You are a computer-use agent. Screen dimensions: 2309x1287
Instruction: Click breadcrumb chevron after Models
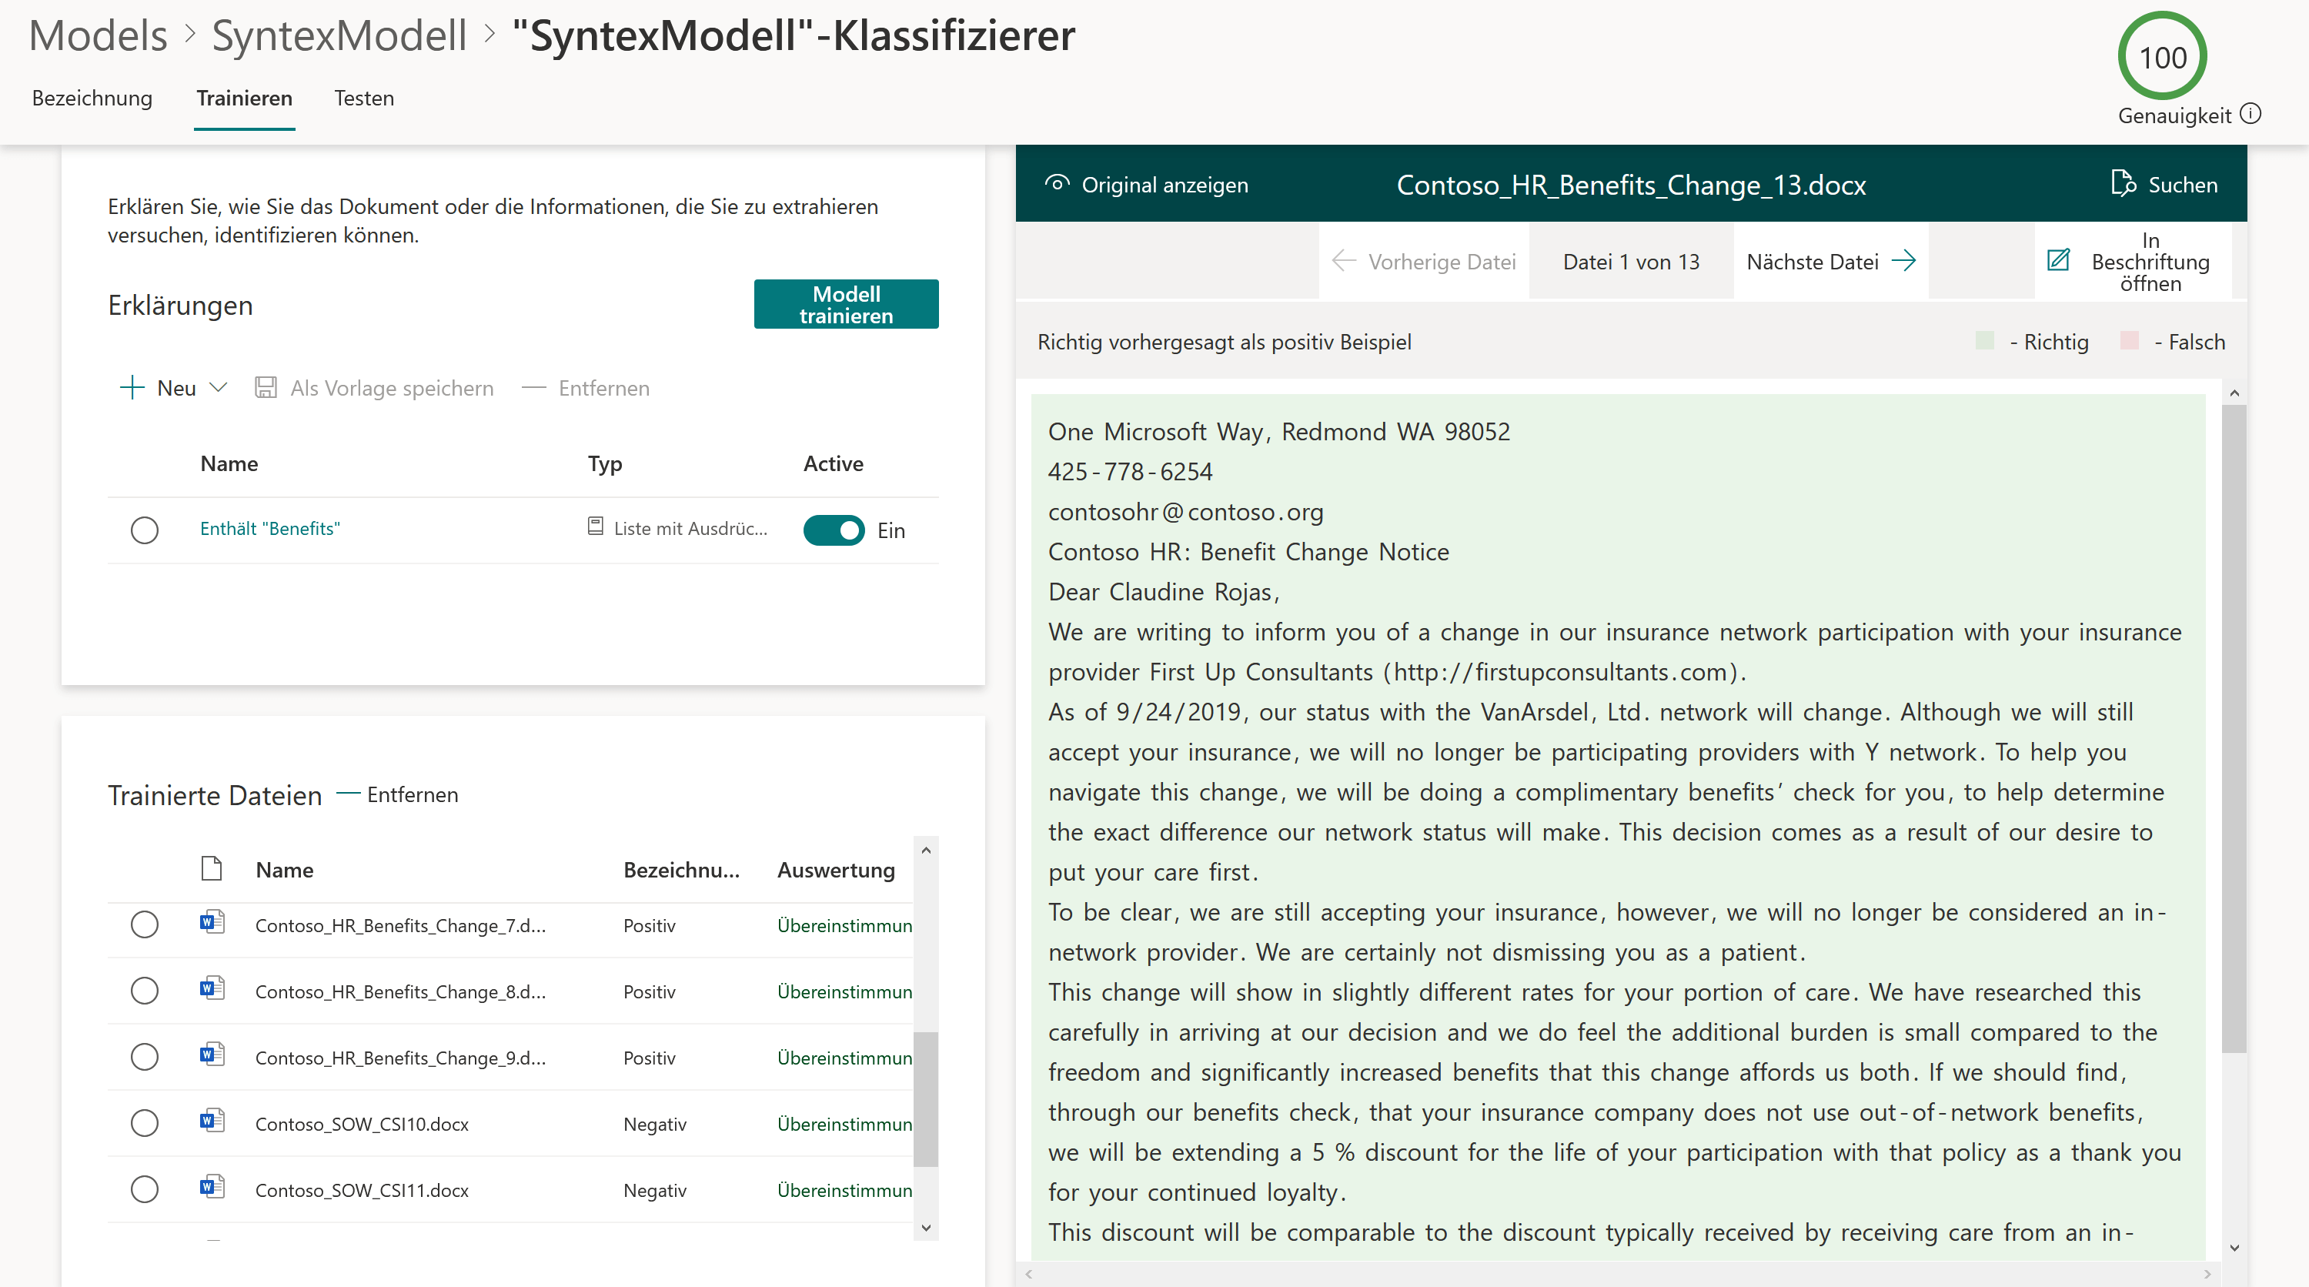(x=189, y=34)
